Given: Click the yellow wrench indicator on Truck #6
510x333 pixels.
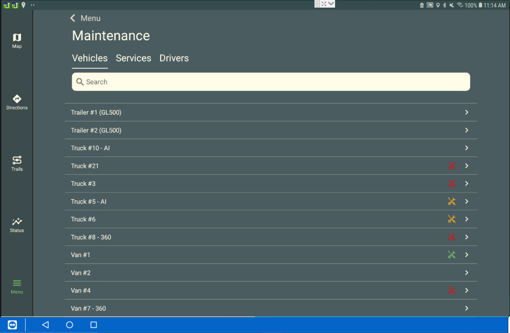Looking at the screenshot, I should click(x=452, y=219).
